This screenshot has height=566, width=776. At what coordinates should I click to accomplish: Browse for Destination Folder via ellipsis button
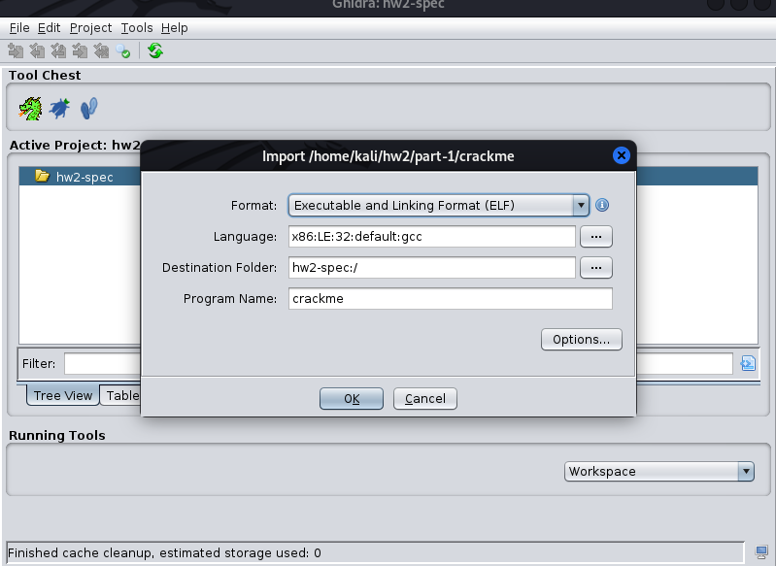pos(595,268)
